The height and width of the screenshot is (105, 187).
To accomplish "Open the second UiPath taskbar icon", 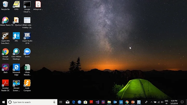I will 139,102.
